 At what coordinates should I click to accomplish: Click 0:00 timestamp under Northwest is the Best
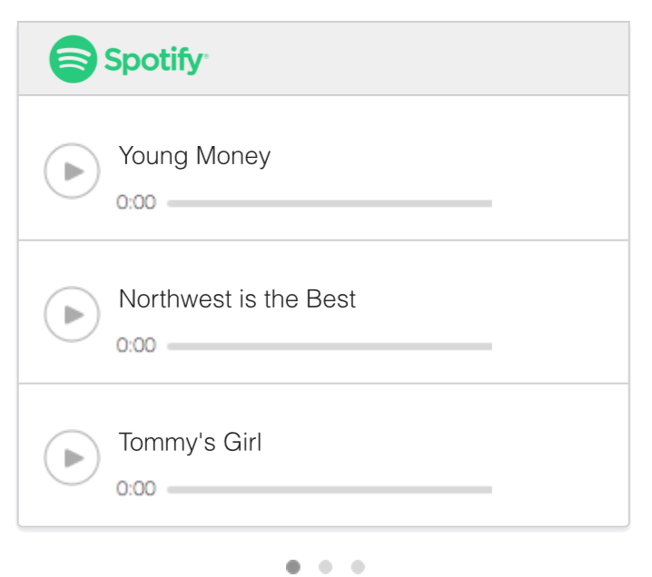(136, 346)
